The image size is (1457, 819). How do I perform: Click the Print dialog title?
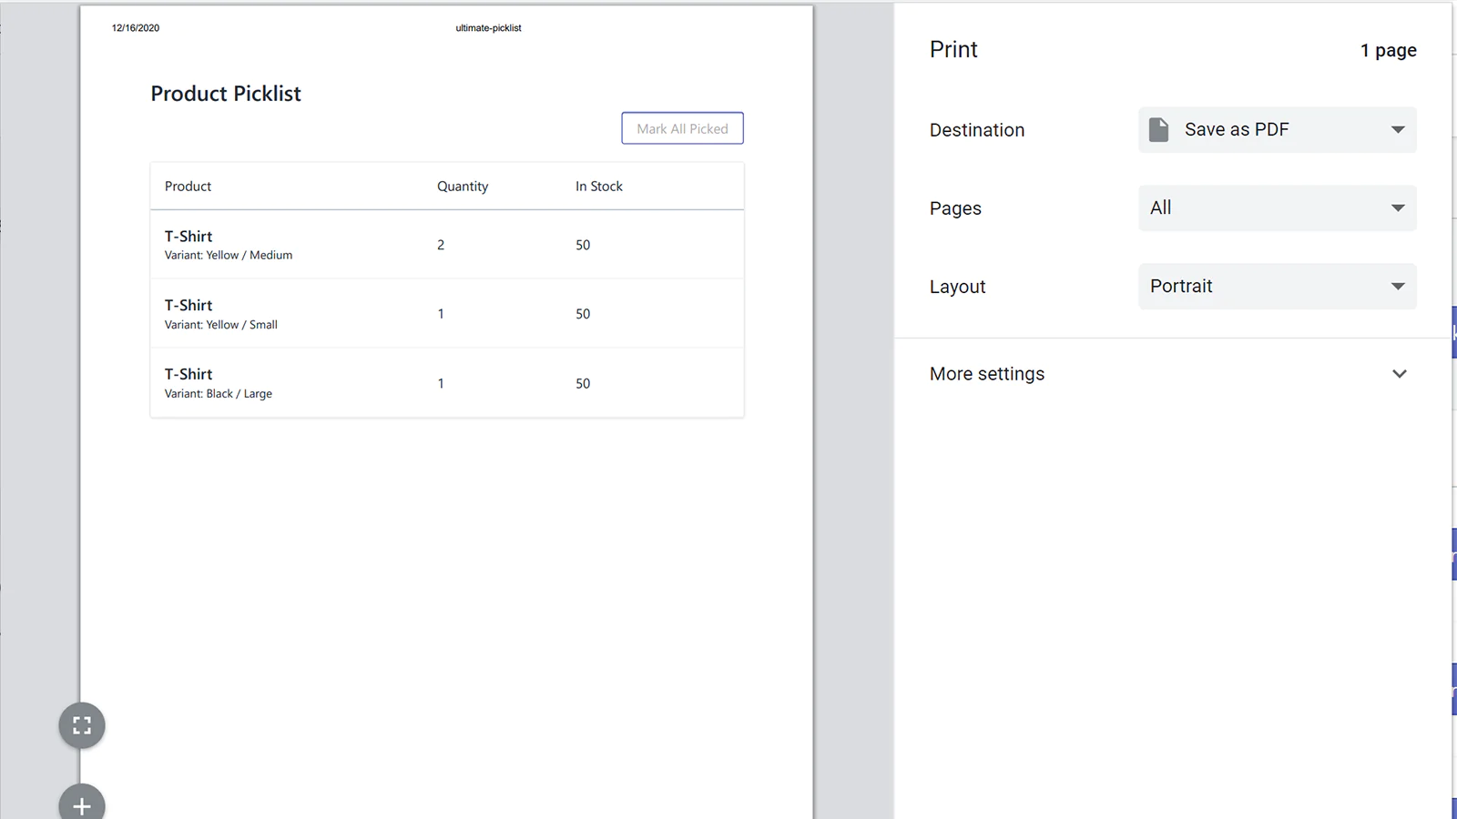(x=953, y=50)
